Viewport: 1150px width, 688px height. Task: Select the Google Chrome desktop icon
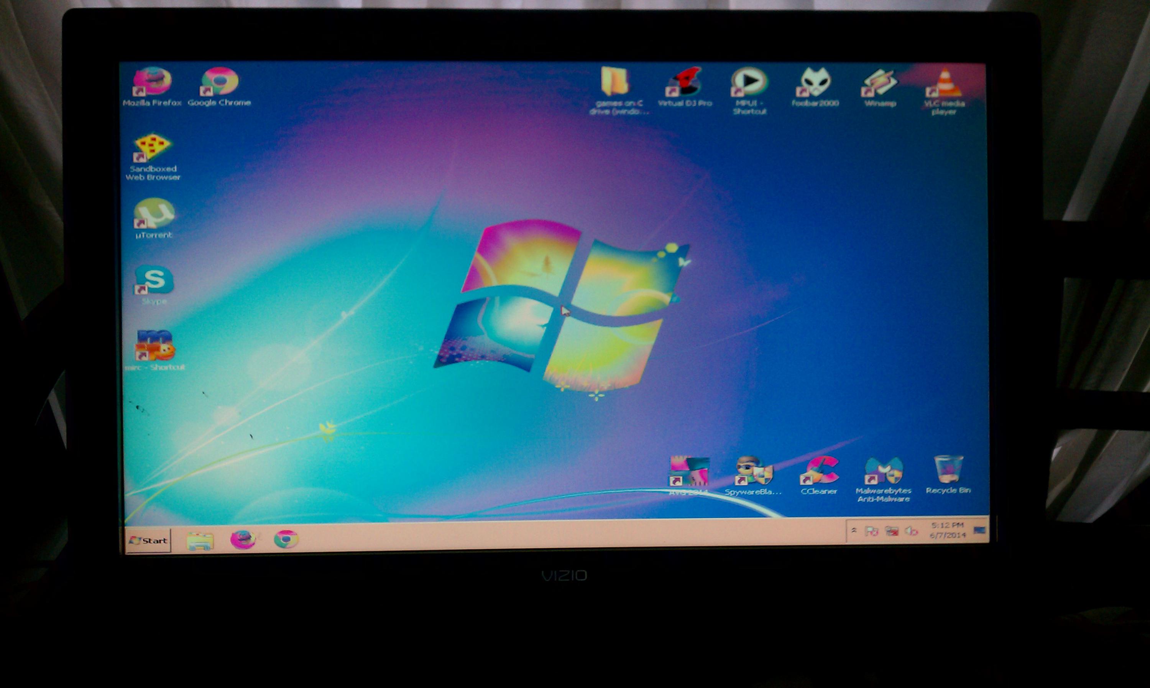[220, 82]
